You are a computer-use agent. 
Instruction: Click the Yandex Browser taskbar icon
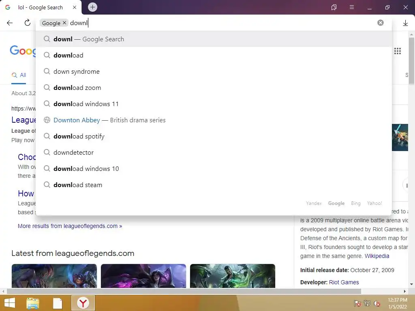coord(83,303)
